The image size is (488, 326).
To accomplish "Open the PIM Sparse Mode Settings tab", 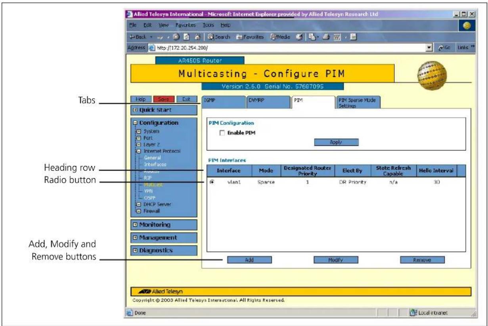I will [358, 103].
